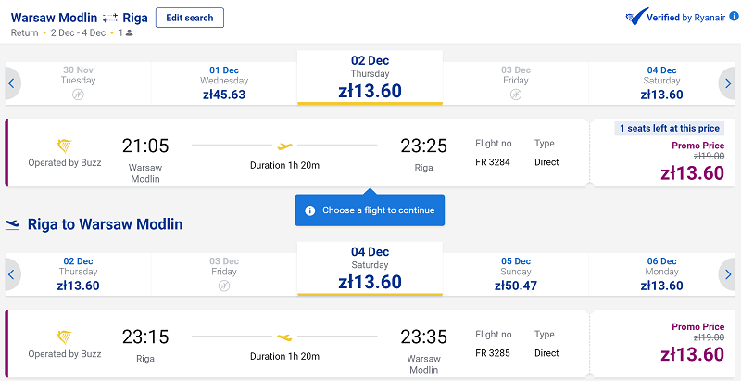Image resolution: width=741 pixels, height=381 pixels.
Task: Select 01 Dec Wednesday outbound date
Action: tap(224, 83)
